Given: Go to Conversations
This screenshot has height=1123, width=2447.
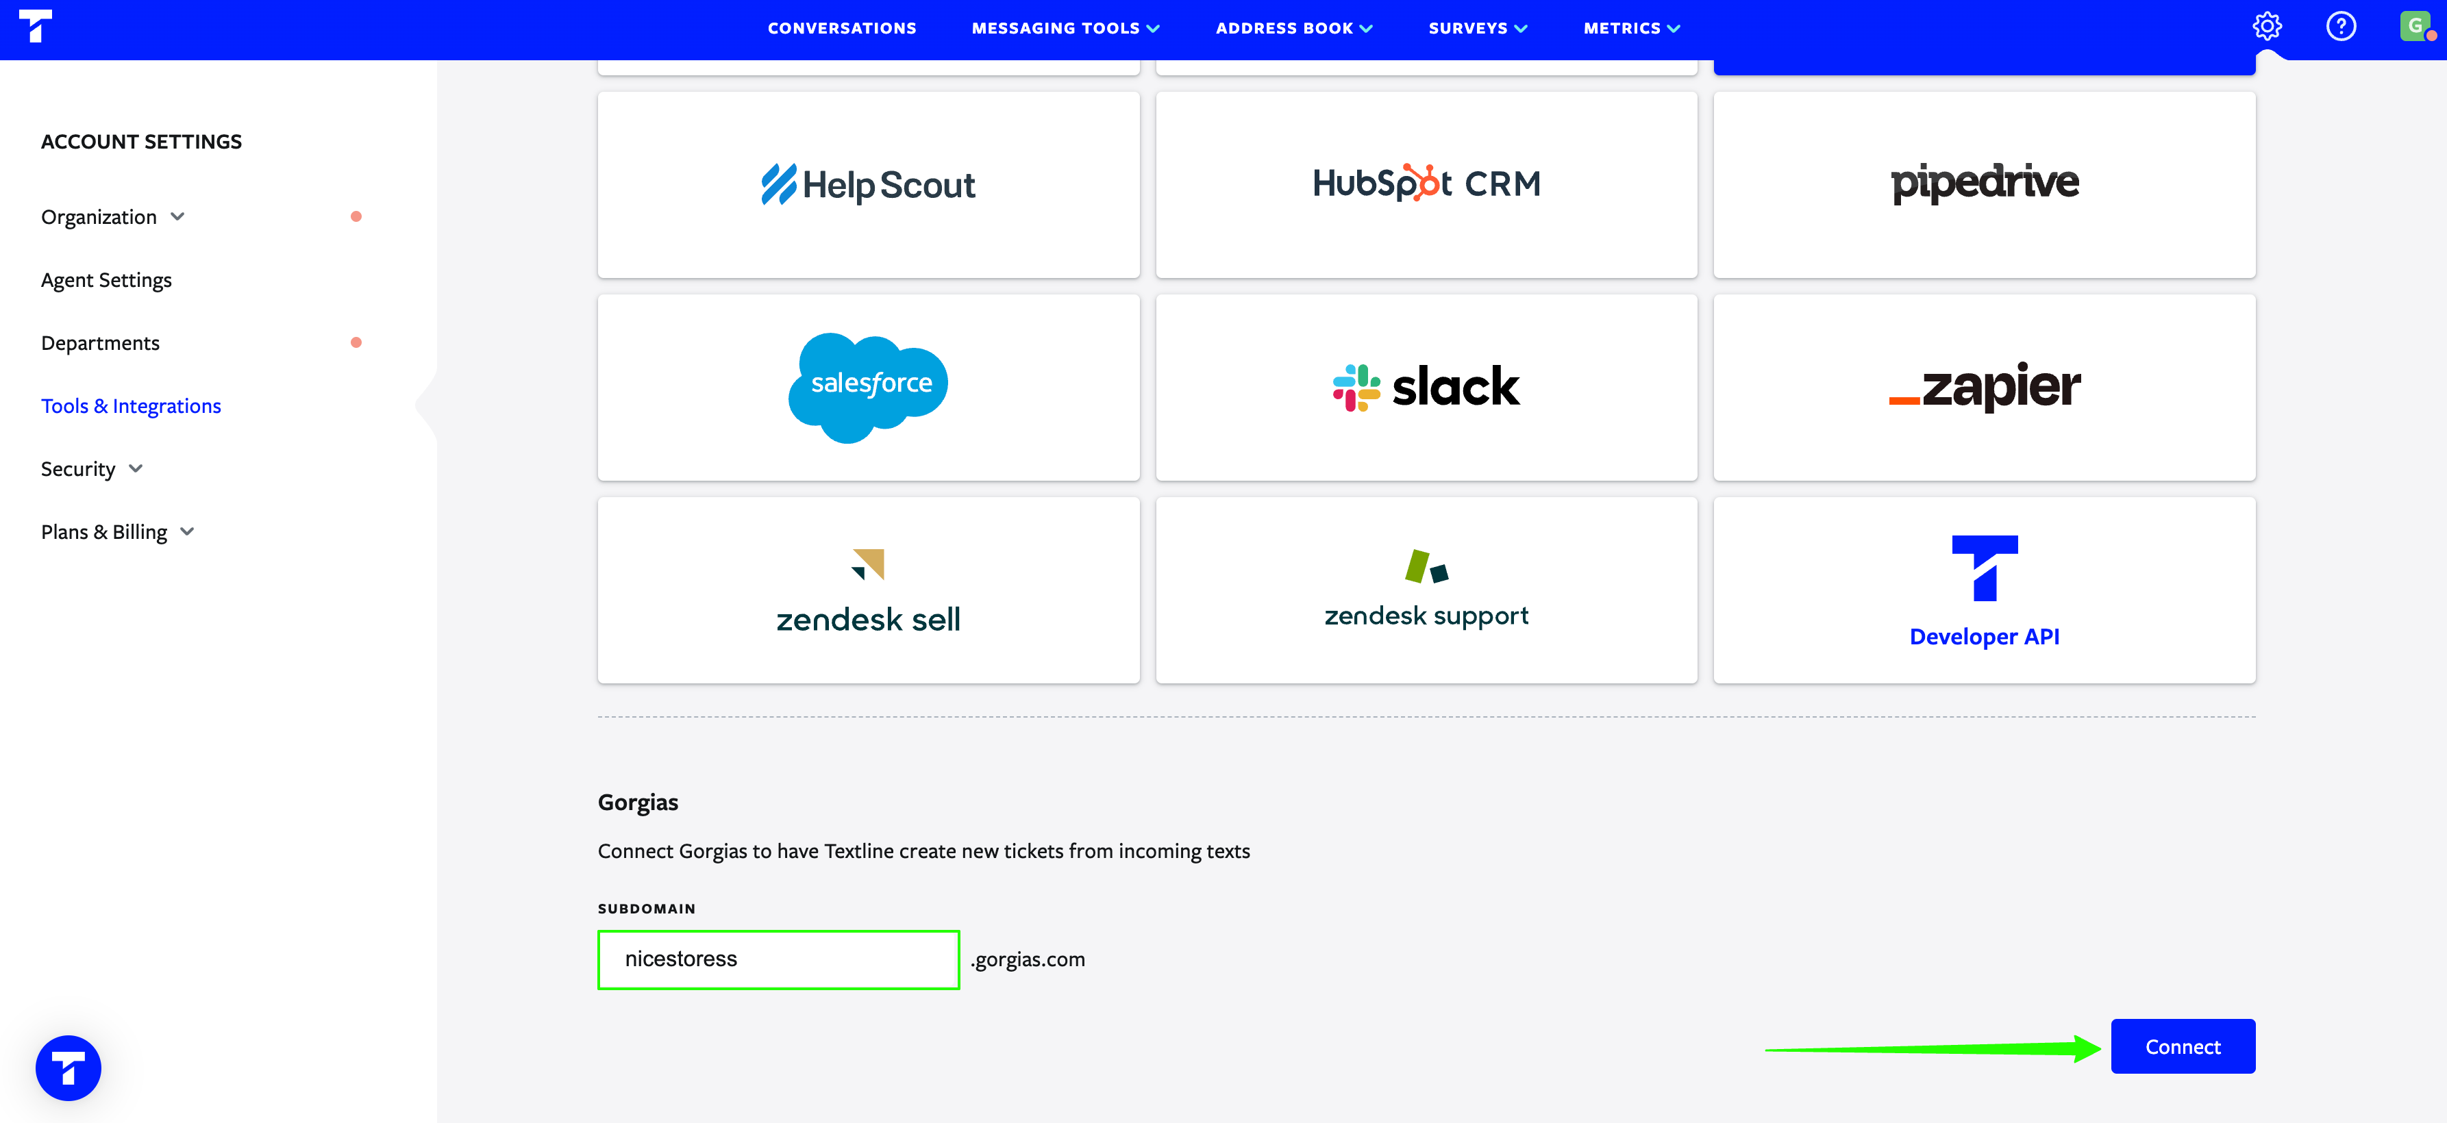Looking at the screenshot, I should click(x=842, y=29).
